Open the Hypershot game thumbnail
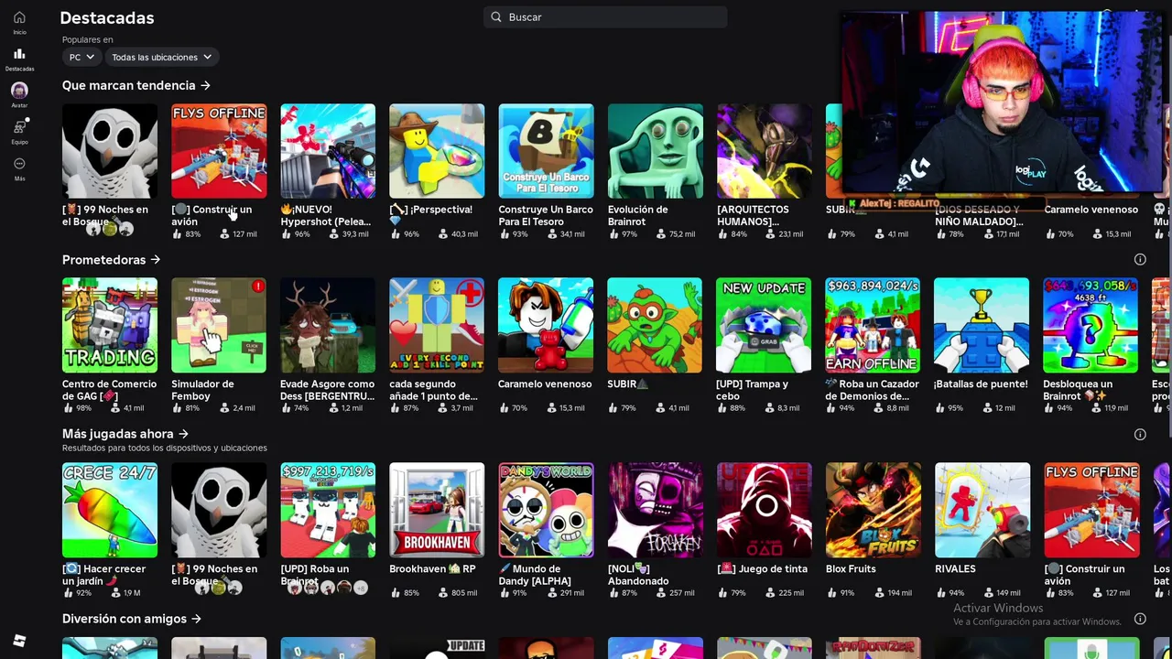 pyautogui.click(x=328, y=151)
